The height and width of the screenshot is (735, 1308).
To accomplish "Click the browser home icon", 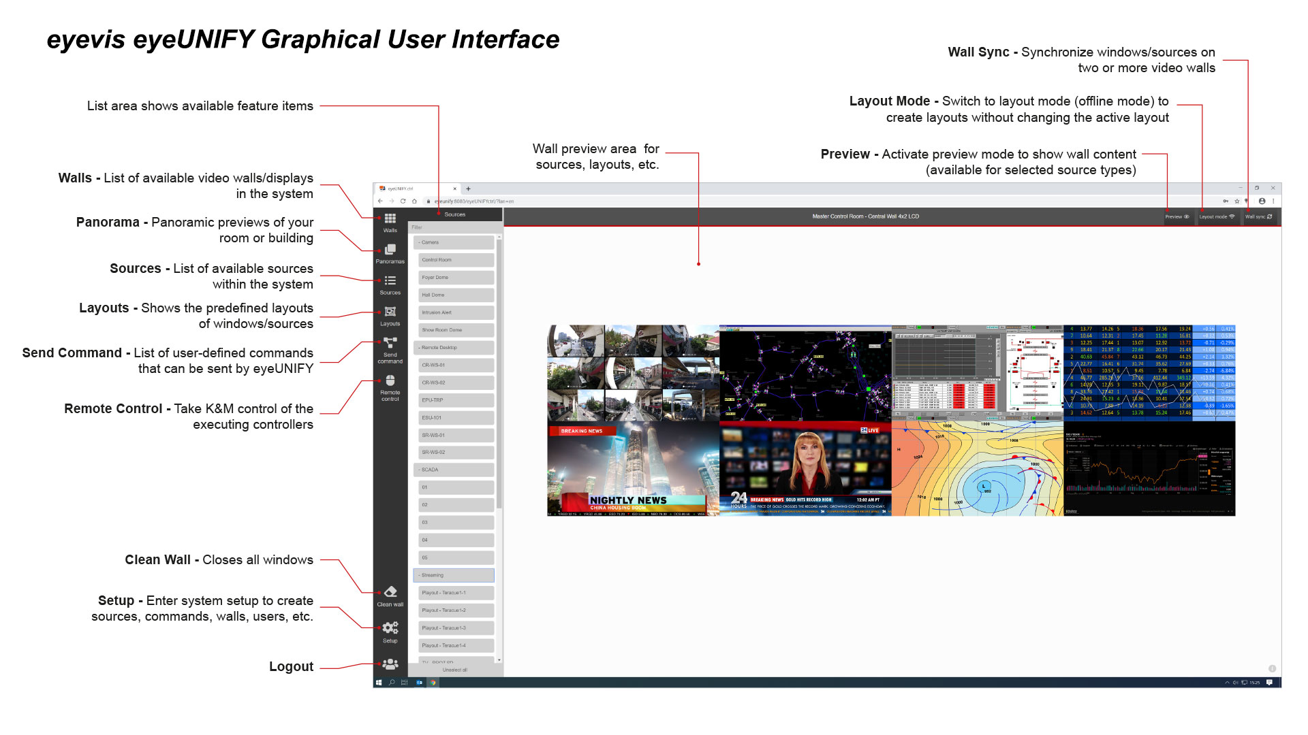I will tap(414, 201).
